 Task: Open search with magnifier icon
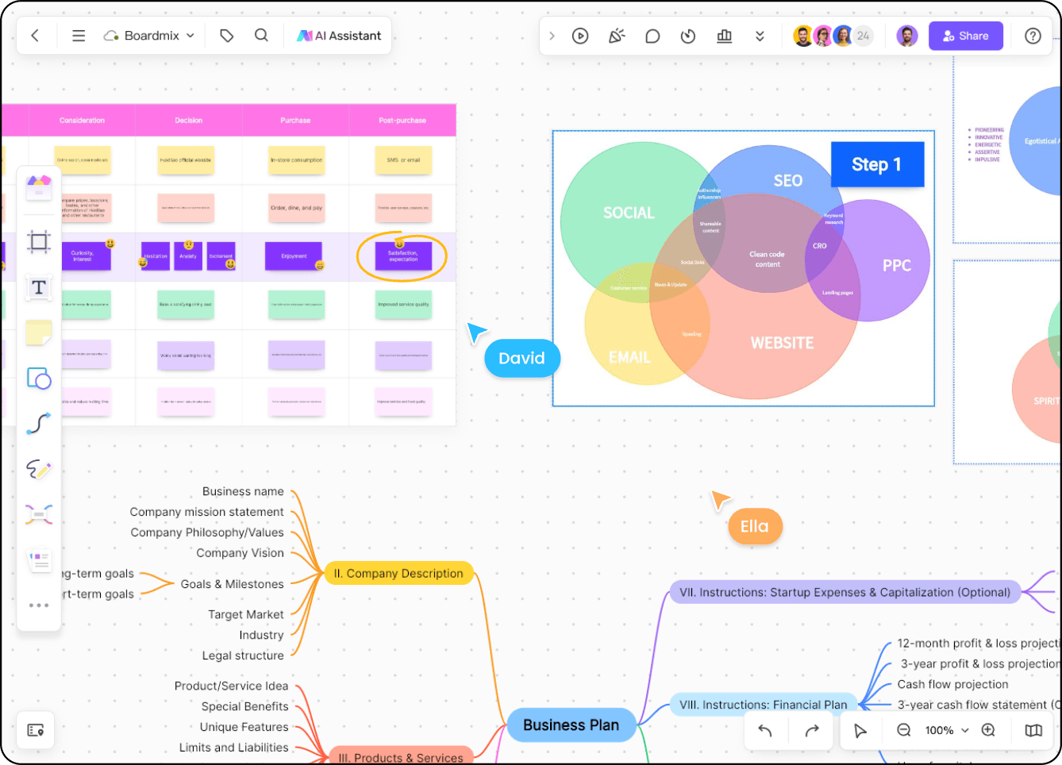click(261, 36)
